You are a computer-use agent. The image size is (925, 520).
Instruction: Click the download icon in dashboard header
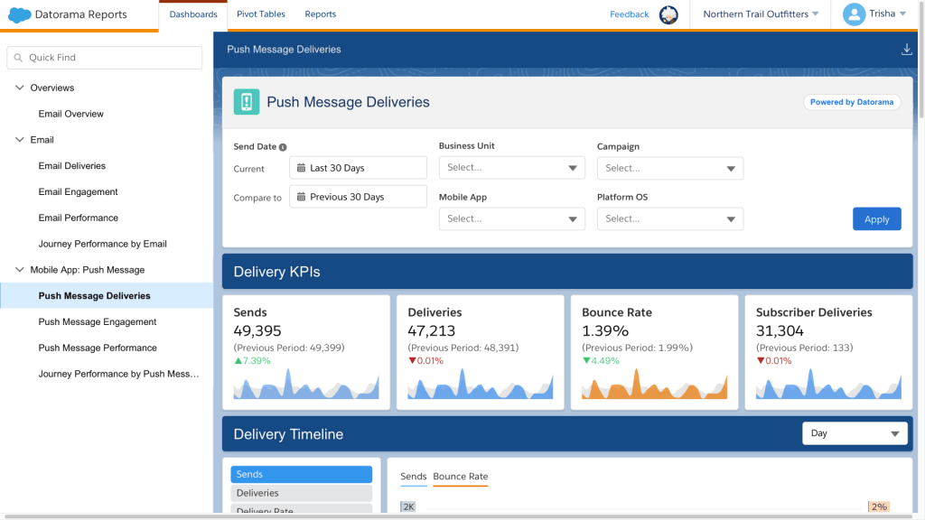pos(907,50)
